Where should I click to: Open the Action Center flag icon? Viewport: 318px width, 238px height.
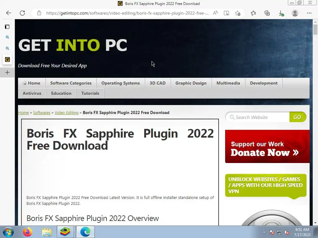tap(271, 232)
